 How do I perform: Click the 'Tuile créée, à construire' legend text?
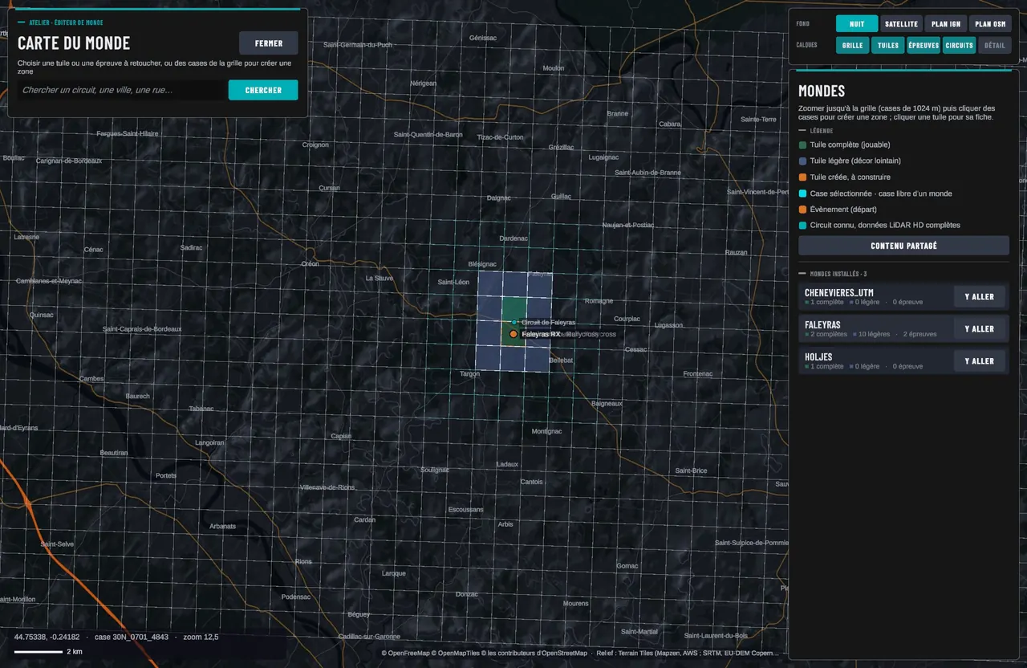pos(850,177)
